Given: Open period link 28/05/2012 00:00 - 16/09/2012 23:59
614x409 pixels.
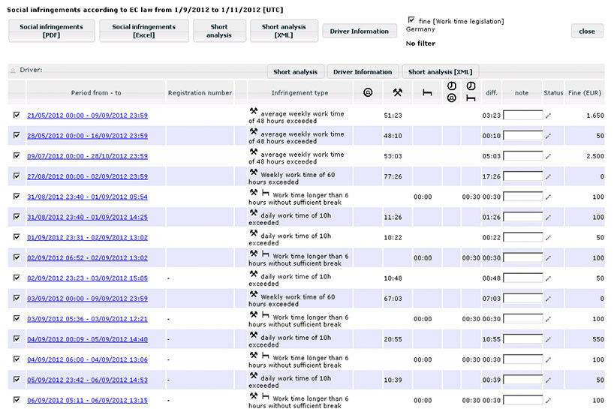Looking at the screenshot, I should pos(87,136).
